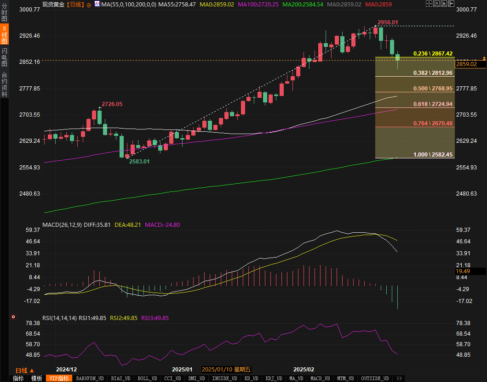Viewport: 487px width, 382px height.
Task: Click the orange arrow marker above current price
Action: click(x=484, y=58)
